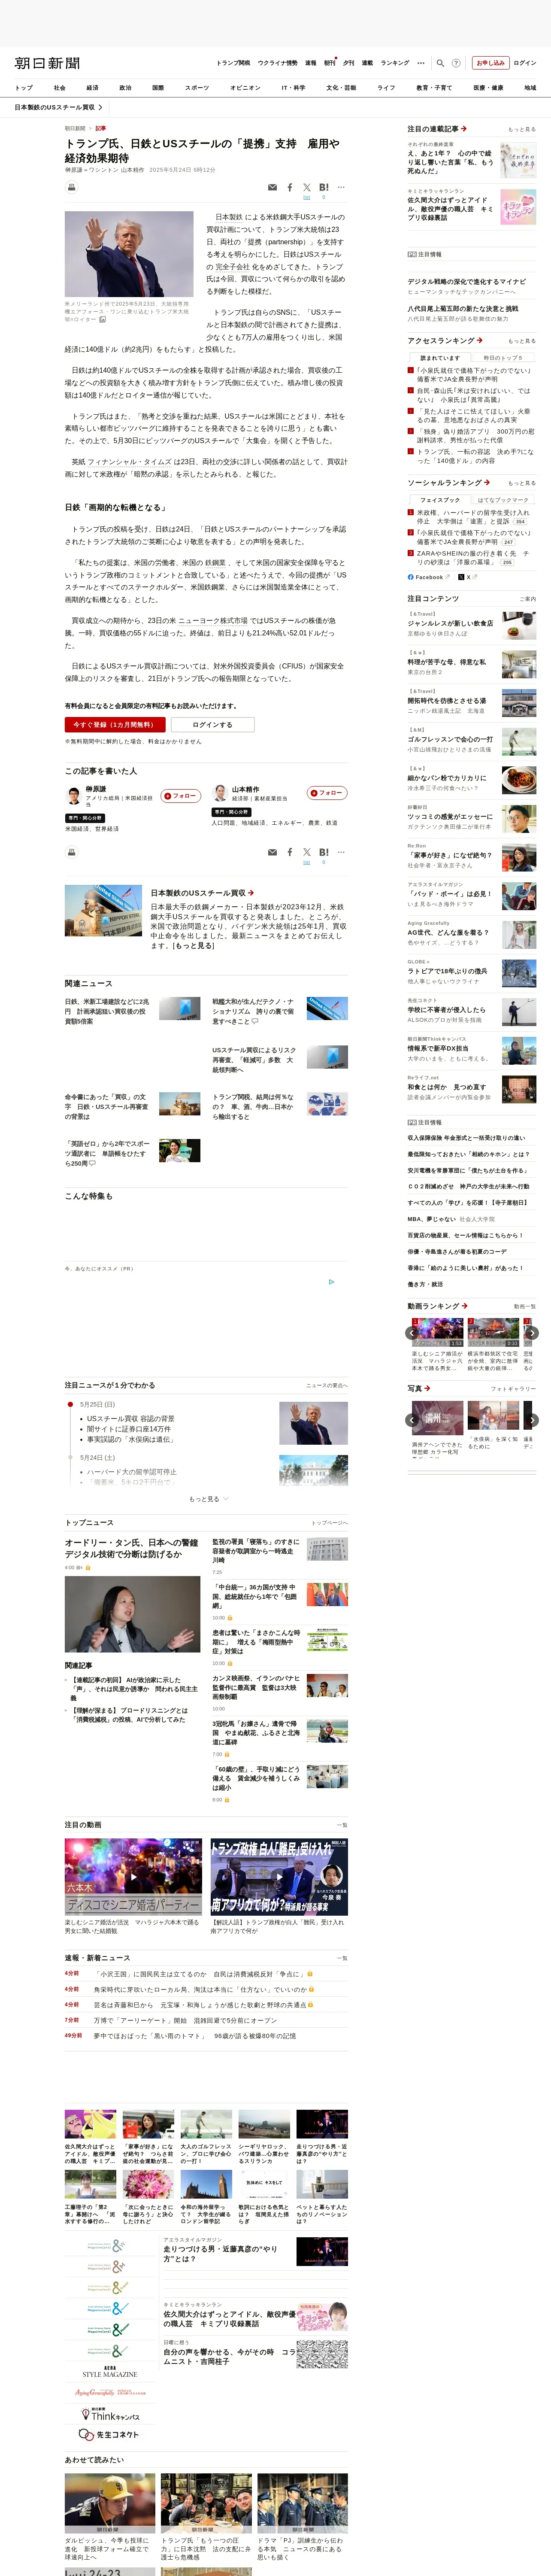Open もっと見る beside 注目の連載記事
The width and height of the screenshot is (551, 2576).
521,129
